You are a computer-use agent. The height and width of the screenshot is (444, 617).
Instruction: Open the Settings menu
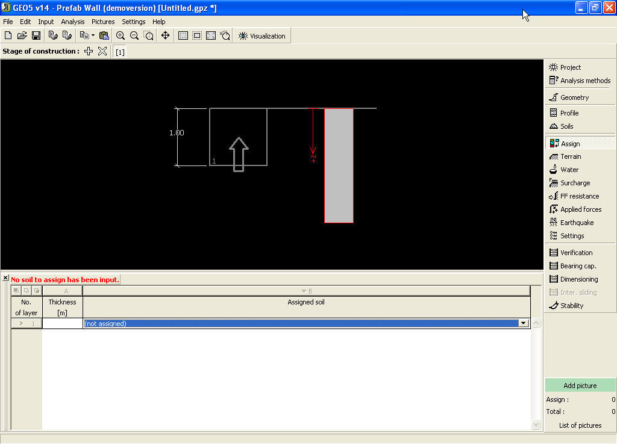(x=133, y=22)
